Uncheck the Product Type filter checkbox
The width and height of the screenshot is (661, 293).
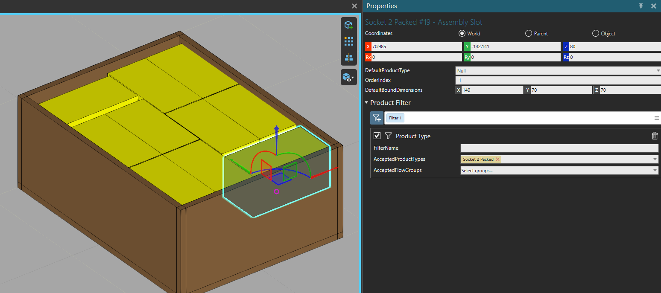377,136
